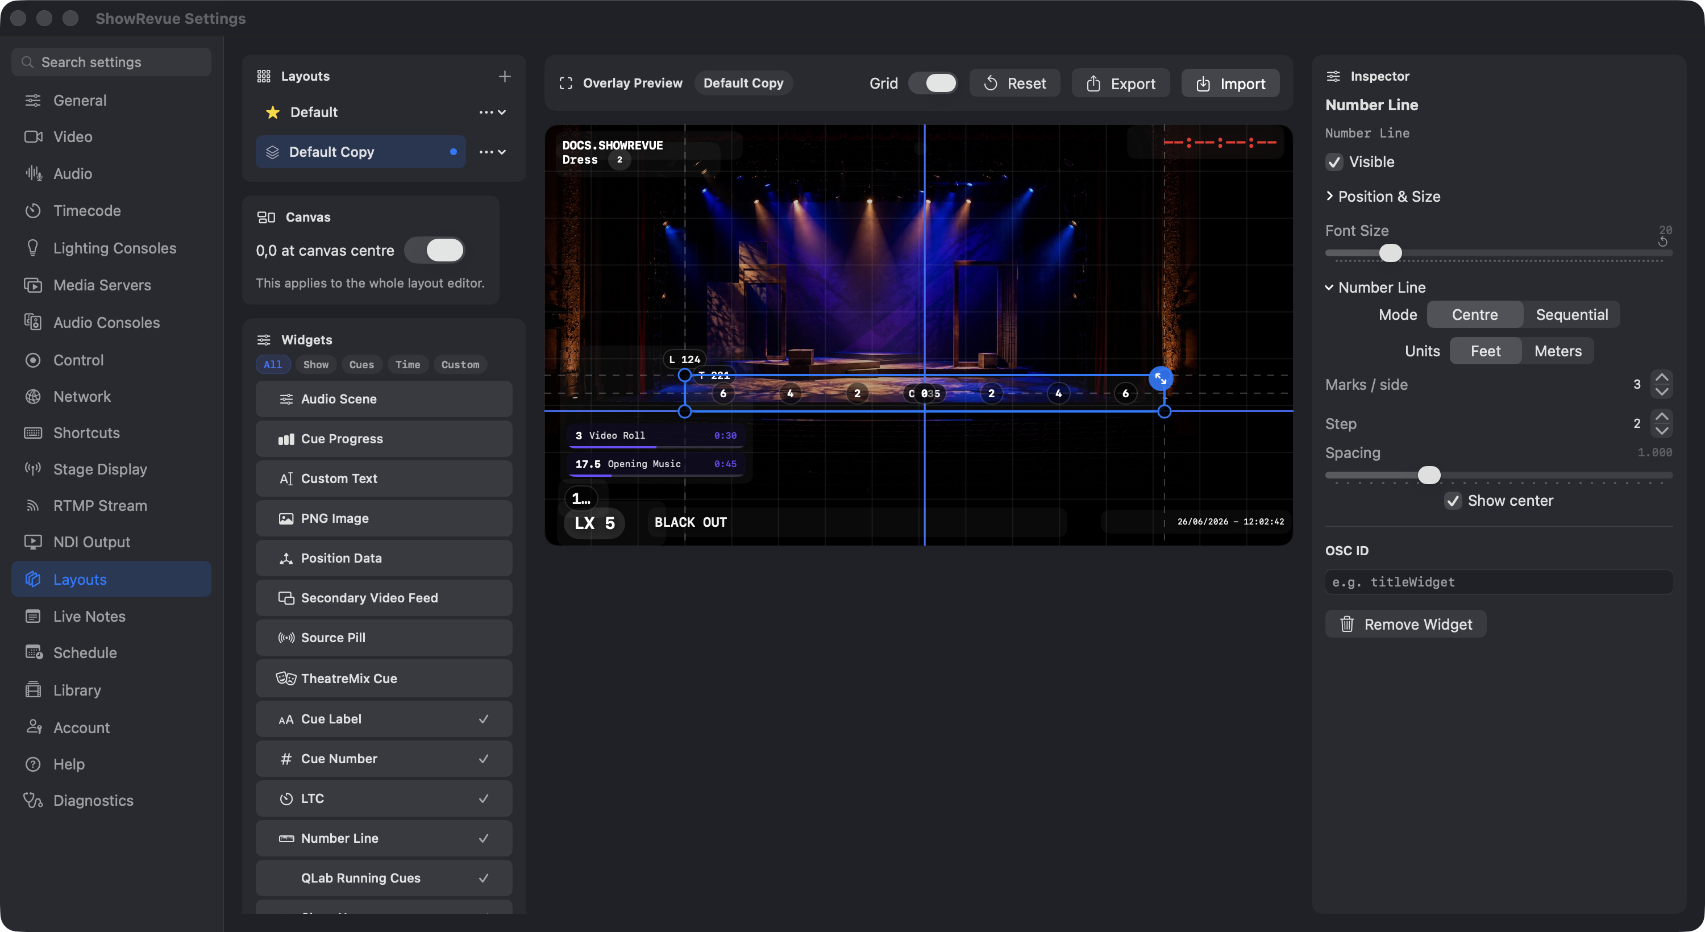Reset Font Size with the reset arrow icon
This screenshot has width=1705, height=932.
click(x=1662, y=242)
